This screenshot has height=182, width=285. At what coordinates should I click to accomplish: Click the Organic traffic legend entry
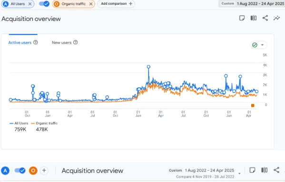point(44,123)
